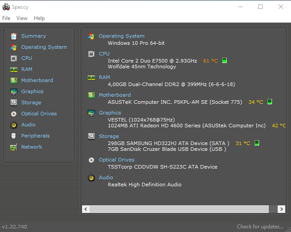Click the Network card icon in sidebar
291x232 pixels.
coord(14,147)
